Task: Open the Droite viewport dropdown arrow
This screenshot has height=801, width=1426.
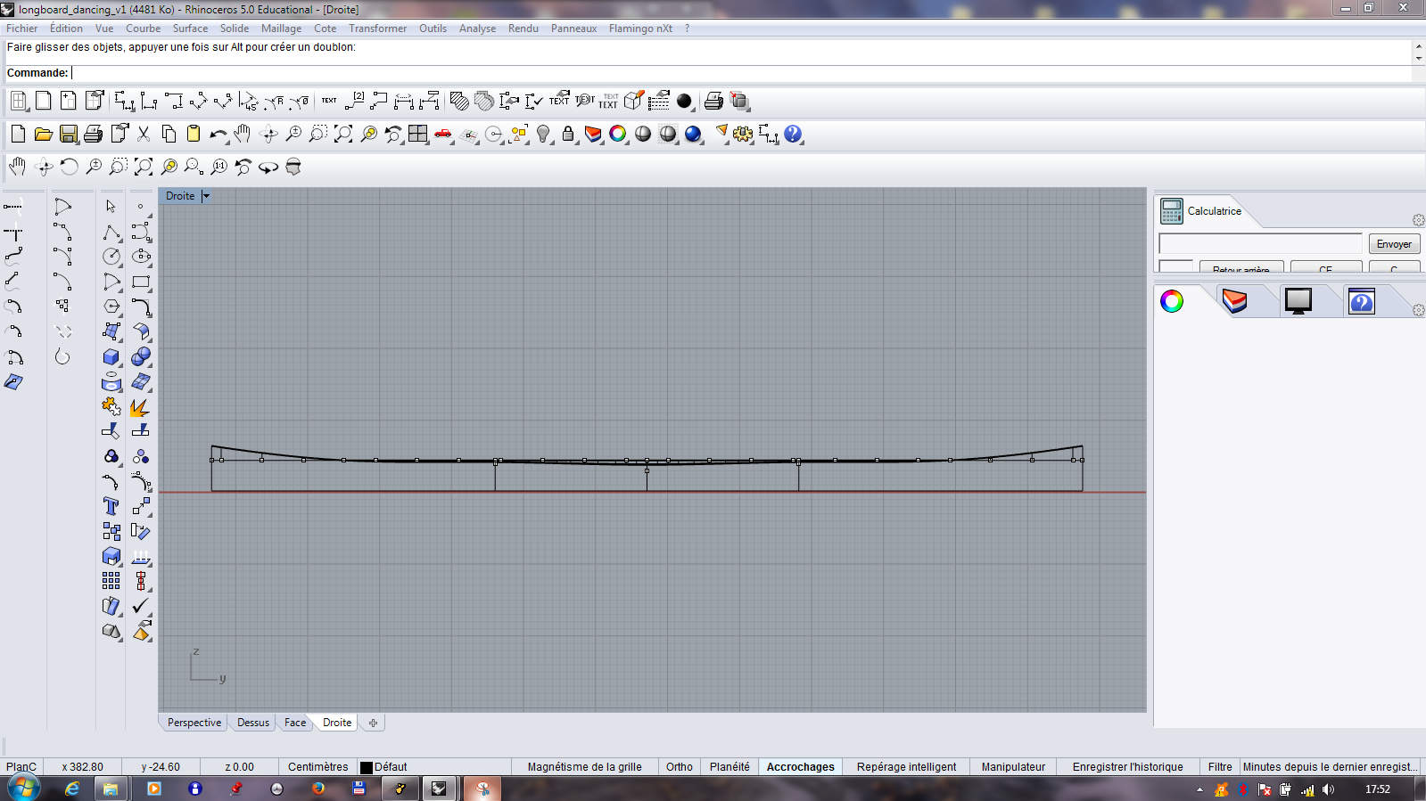Action: [206, 196]
